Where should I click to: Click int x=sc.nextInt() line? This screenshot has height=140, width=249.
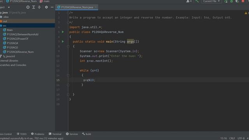pyautogui.click(x=96, y=61)
